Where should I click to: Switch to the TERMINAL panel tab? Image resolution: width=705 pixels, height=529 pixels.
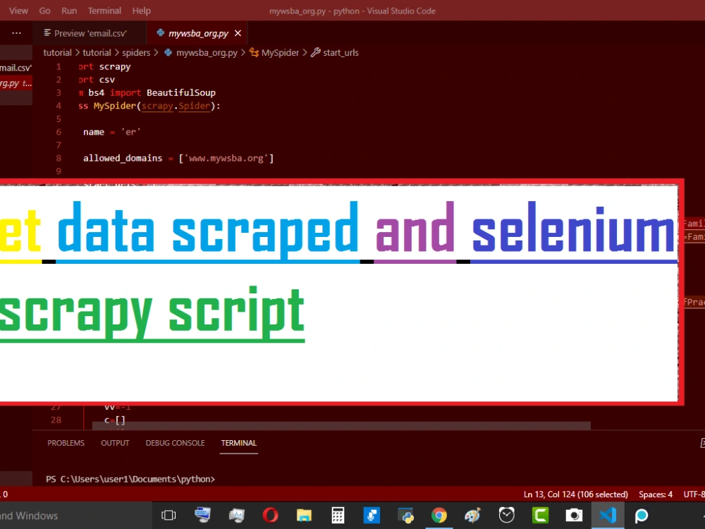pyautogui.click(x=239, y=443)
